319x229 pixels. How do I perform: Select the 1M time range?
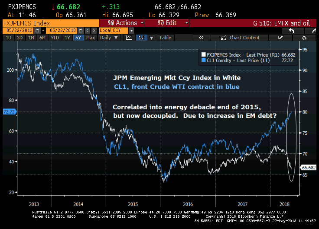pos(31,38)
